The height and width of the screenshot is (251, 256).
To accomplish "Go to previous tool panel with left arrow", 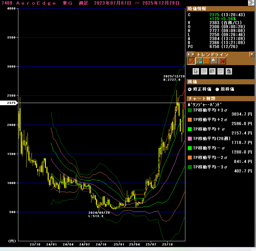I will 189,54.
